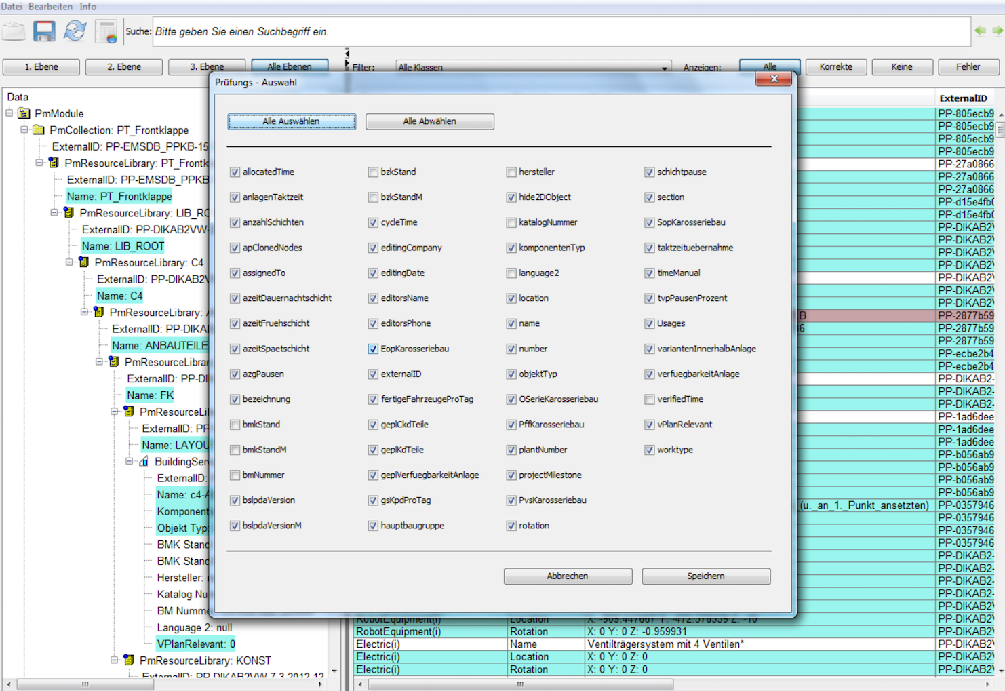
Task: Open the Alle Klassen filter dropdown
Action: coord(664,68)
